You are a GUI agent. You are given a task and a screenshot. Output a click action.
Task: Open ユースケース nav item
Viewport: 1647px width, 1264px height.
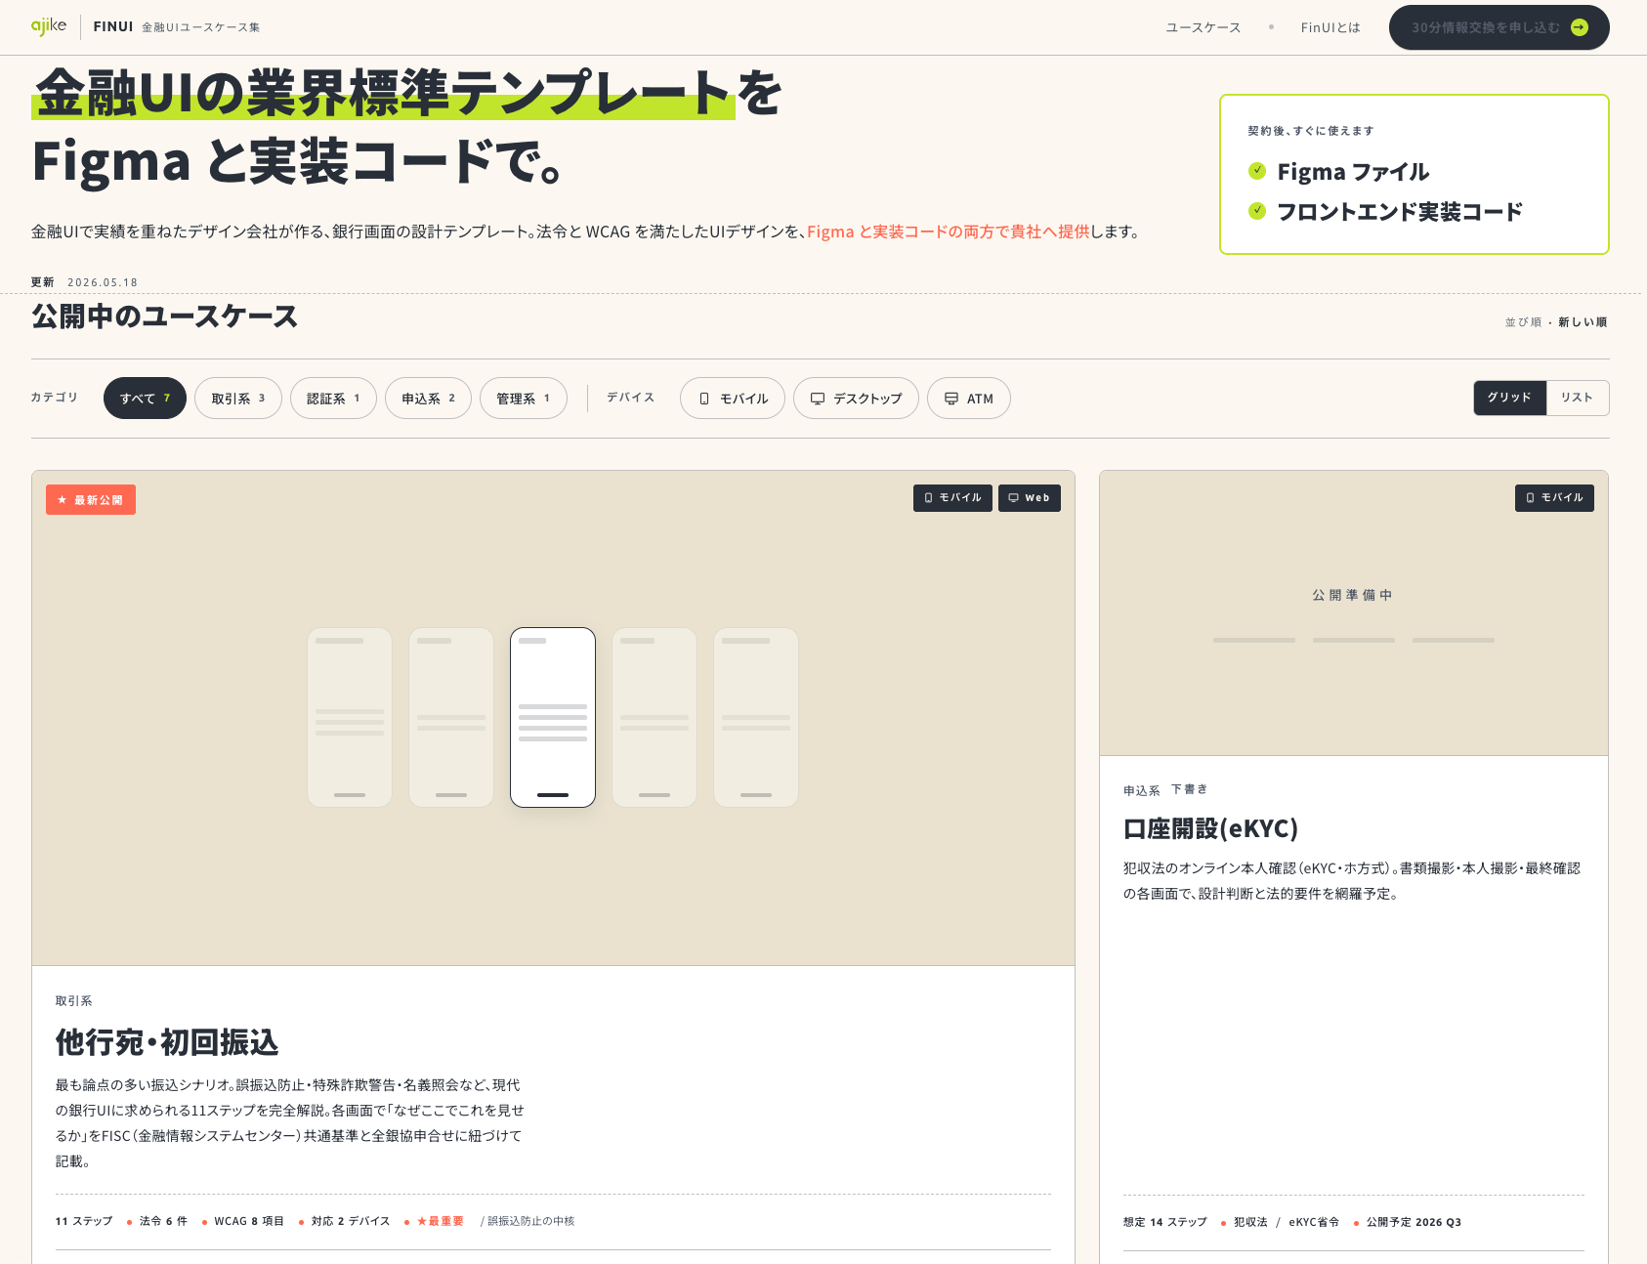pyautogui.click(x=1203, y=27)
